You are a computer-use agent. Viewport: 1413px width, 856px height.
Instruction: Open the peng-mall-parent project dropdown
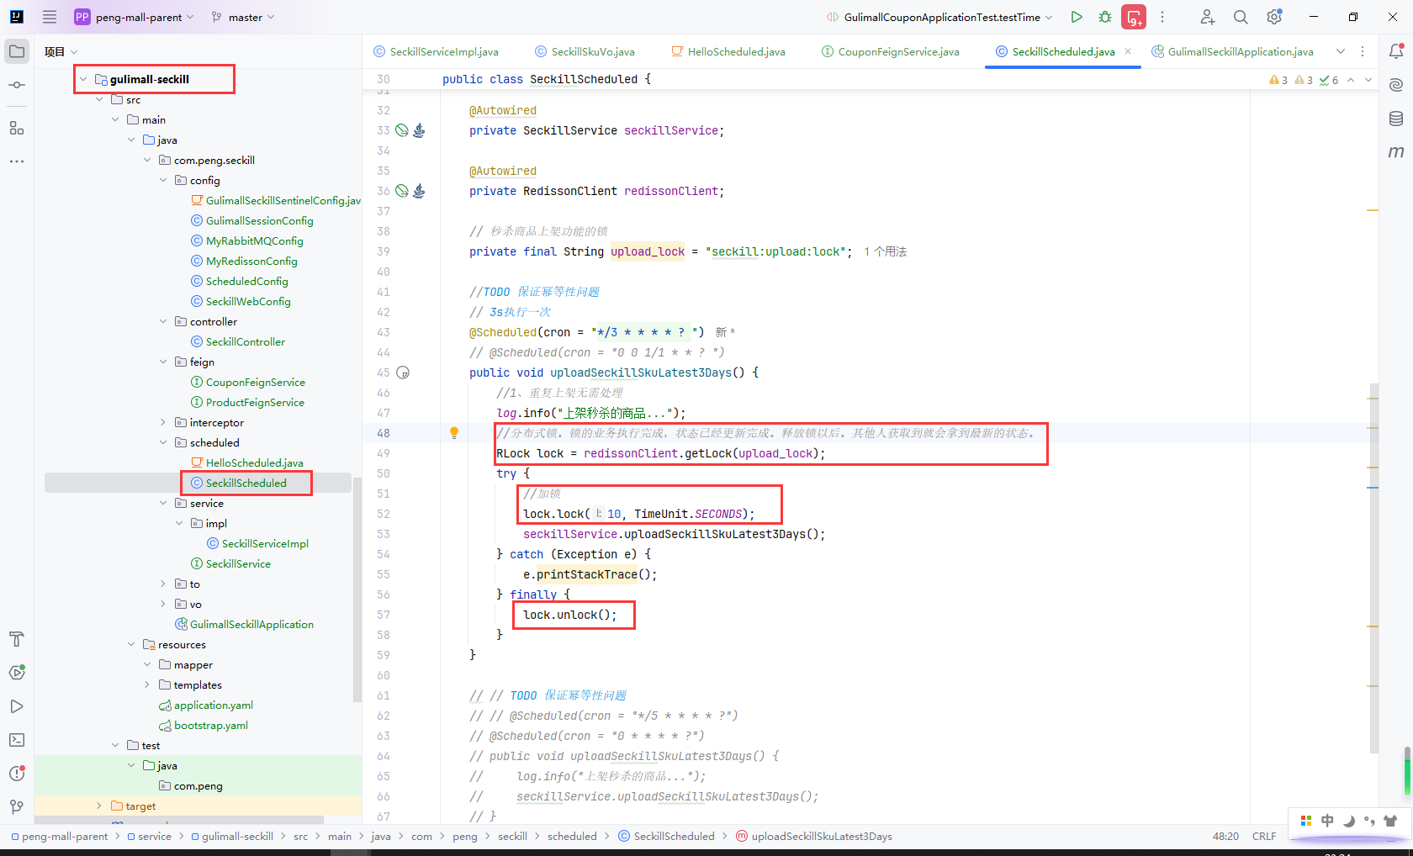coord(135,17)
